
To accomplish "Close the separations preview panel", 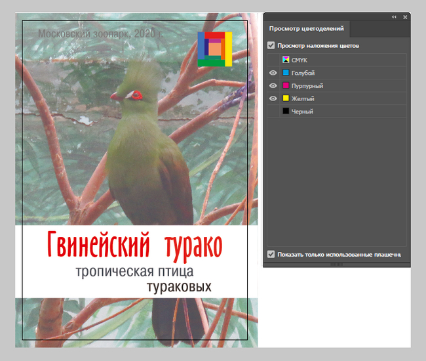I will point(405,17).
